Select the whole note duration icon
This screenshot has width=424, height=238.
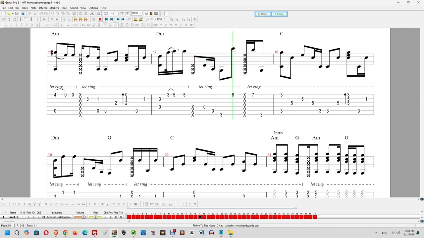[x=6, y=25]
